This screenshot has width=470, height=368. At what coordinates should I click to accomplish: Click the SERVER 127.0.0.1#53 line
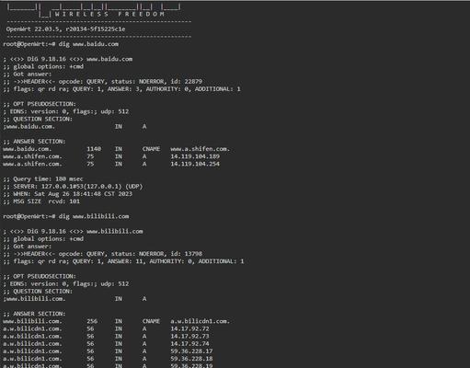(73, 187)
